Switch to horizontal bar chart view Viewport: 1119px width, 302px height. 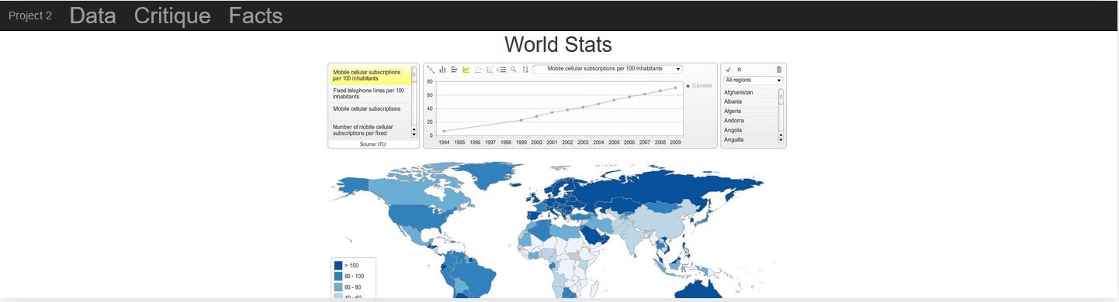[455, 69]
